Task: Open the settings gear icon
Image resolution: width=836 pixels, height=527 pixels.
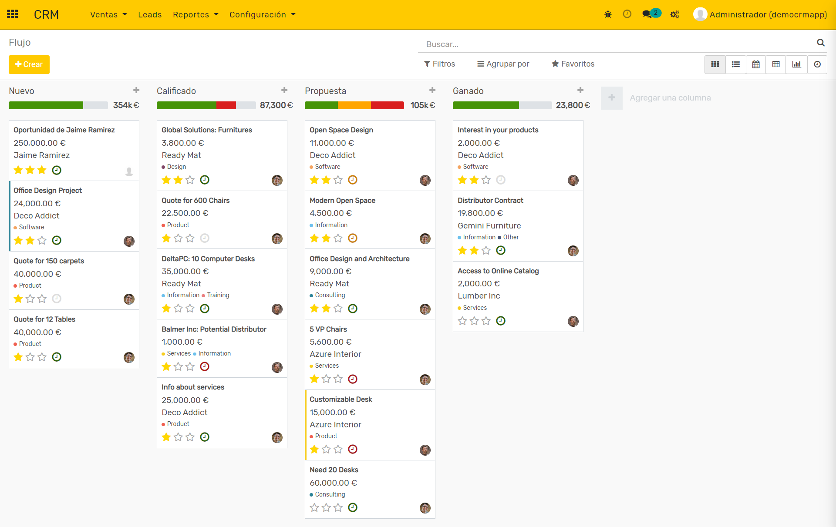Action: (674, 13)
